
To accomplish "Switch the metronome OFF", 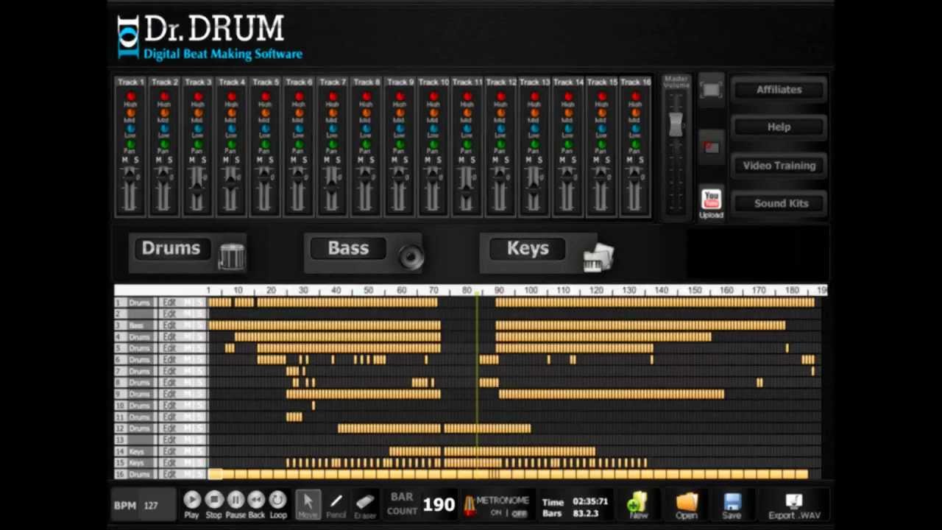I will coord(519,513).
